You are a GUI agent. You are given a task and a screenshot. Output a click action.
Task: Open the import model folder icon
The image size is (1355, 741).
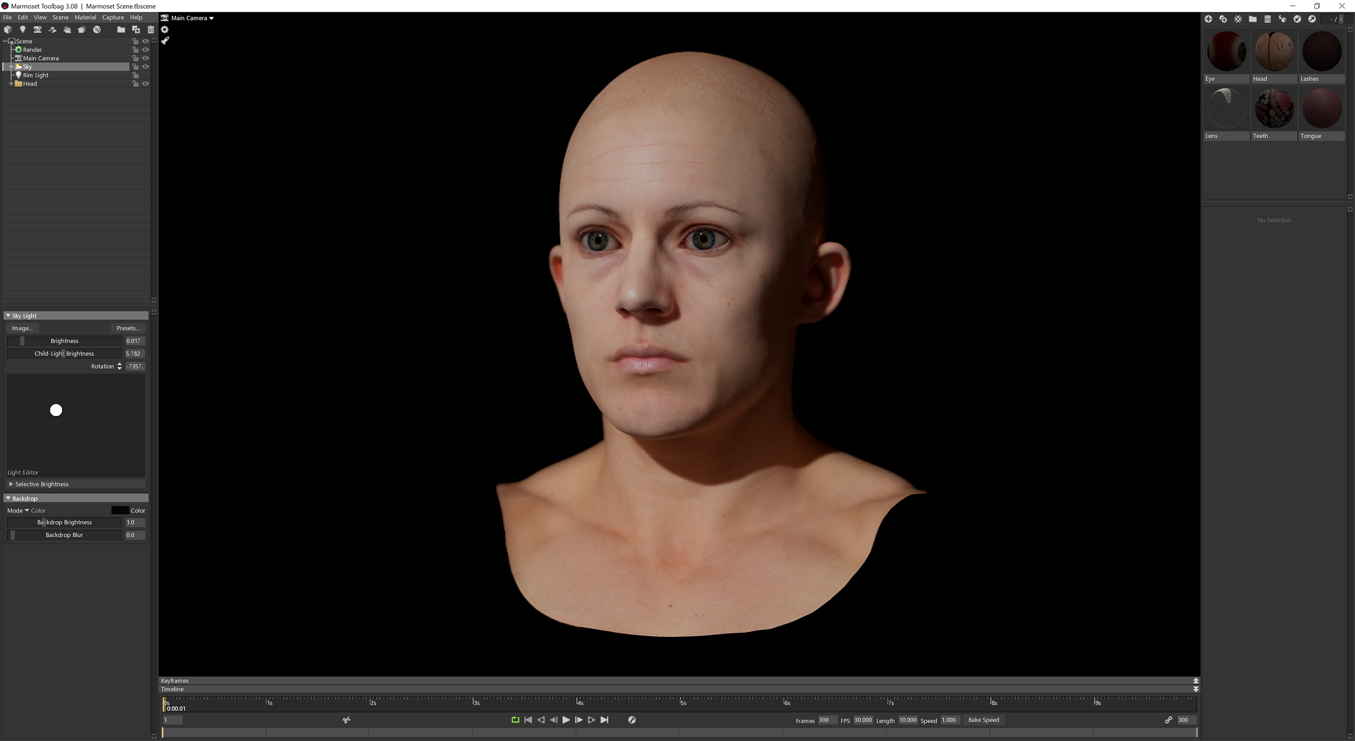pos(121,30)
